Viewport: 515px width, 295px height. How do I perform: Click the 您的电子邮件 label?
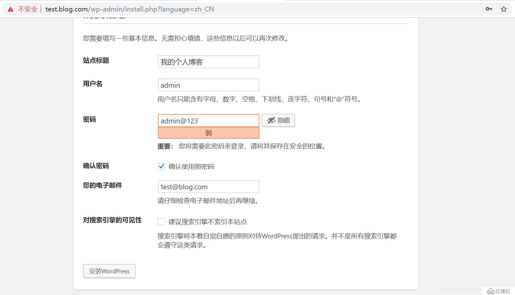102,185
